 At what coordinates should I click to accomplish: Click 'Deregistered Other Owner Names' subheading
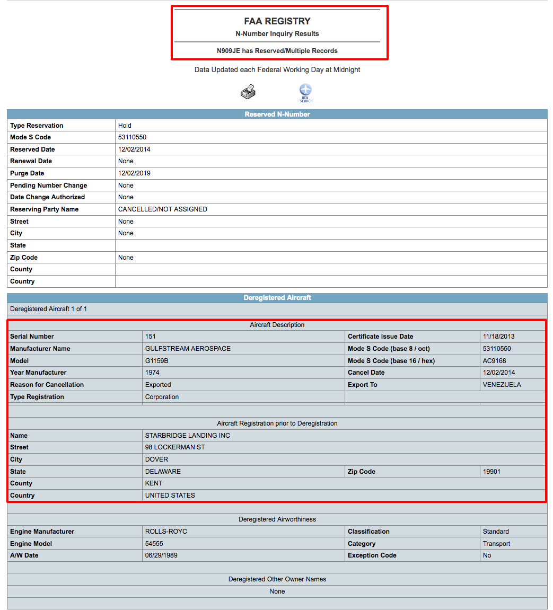pyautogui.click(x=277, y=579)
